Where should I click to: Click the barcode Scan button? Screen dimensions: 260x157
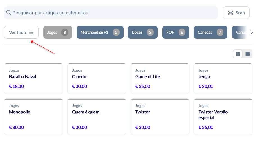(x=236, y=13)
